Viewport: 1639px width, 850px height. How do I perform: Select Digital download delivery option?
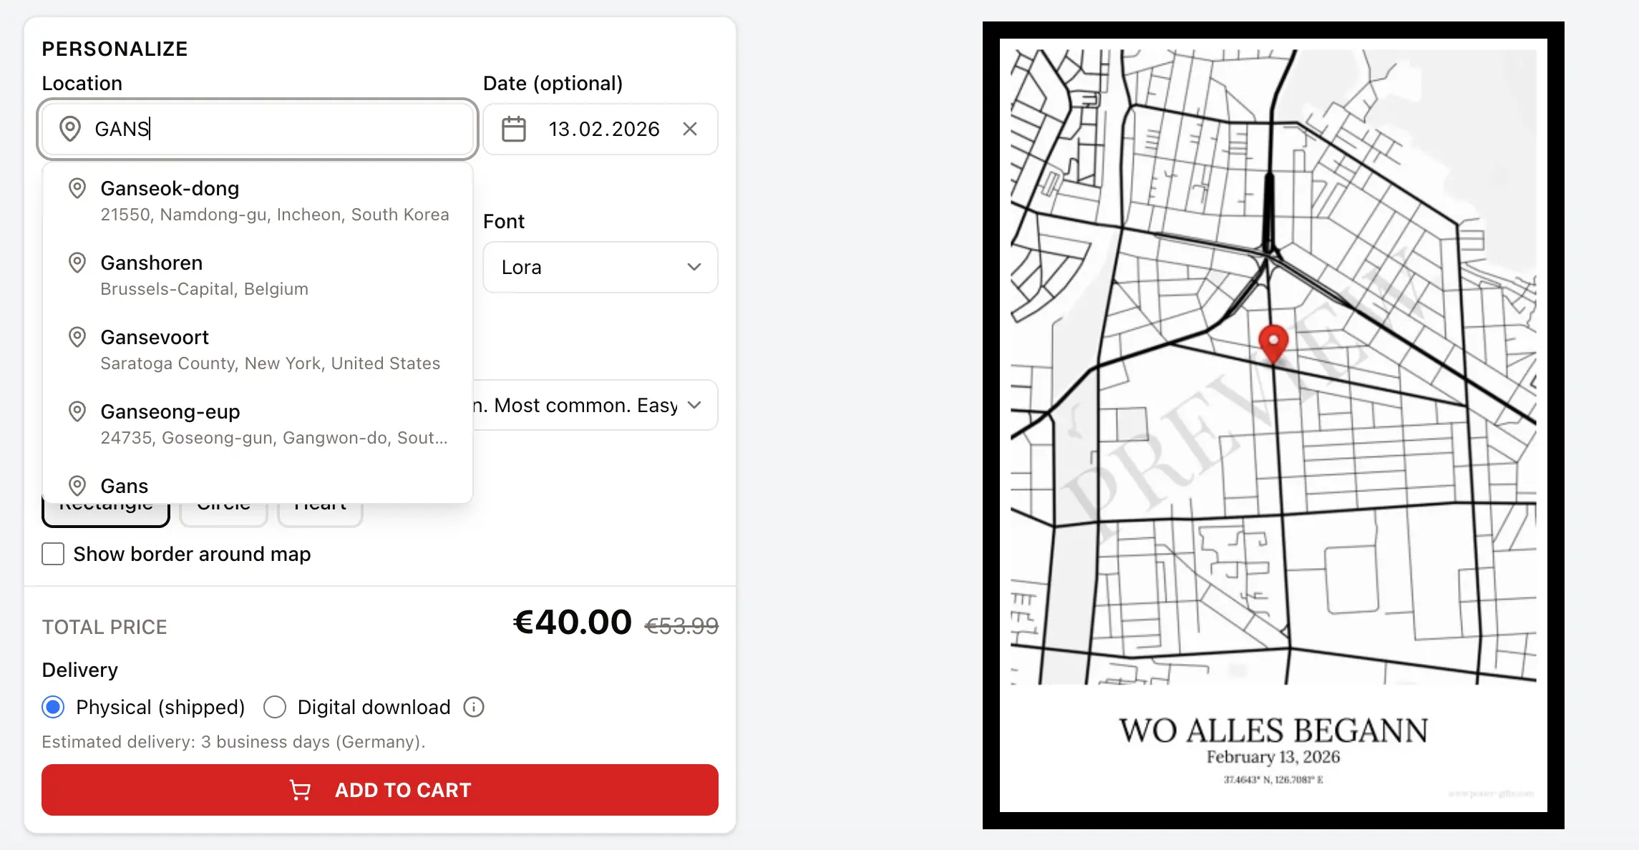pyautogui.click(x=275, y=707)
